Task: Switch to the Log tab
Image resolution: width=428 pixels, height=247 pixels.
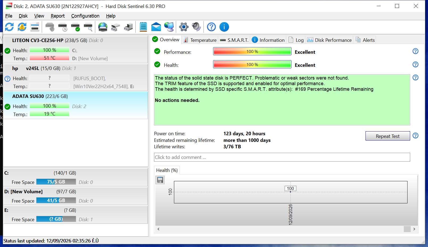Action: click(x=296, y=40)
